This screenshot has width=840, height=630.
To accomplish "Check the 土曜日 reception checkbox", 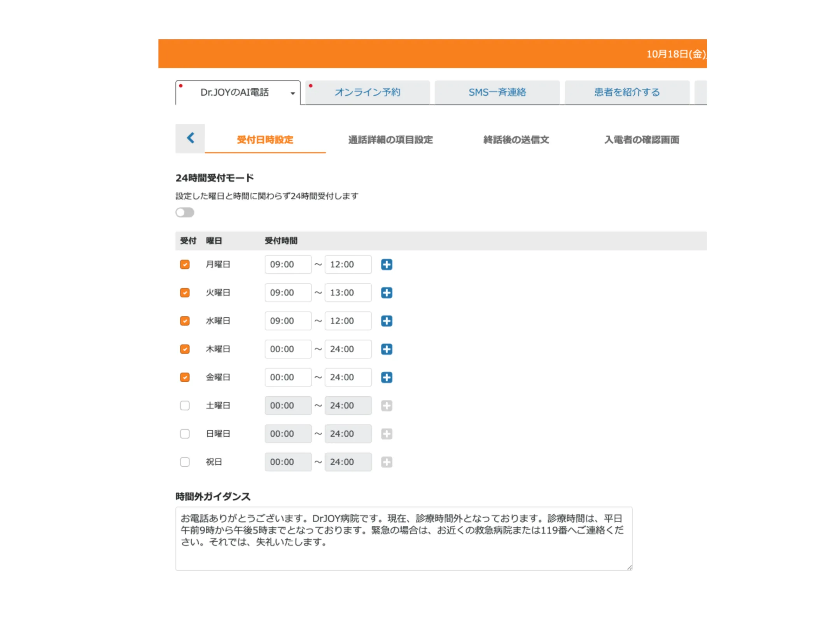I will coord(185,406).
